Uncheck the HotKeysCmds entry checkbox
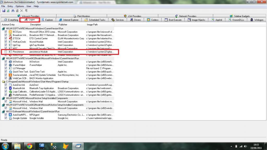The image size is (267, 150). click(x=6, y=42)
